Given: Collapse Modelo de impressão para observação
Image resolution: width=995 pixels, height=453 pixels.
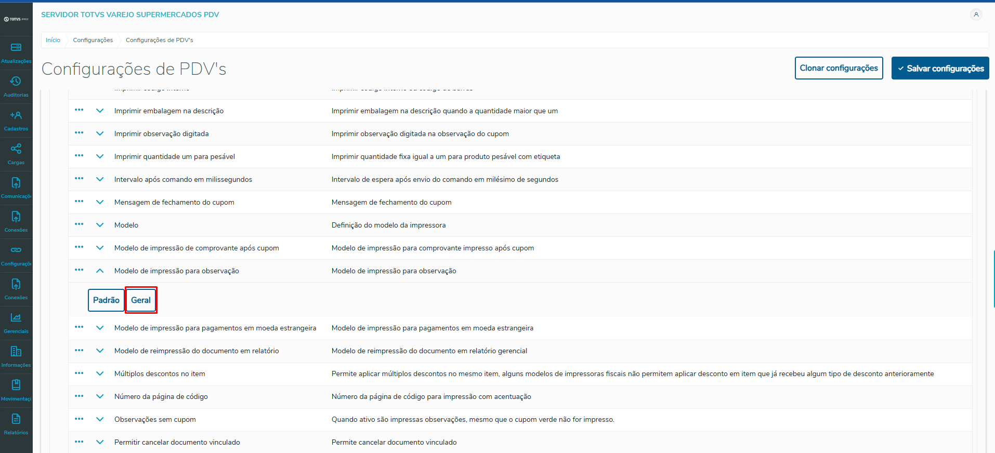Looking at the screenshot, I should point(100,271).
